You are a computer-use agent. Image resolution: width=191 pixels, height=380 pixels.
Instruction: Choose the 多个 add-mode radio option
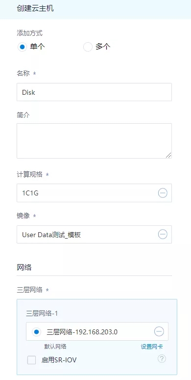pyautogui.click(x=88, y=47)
